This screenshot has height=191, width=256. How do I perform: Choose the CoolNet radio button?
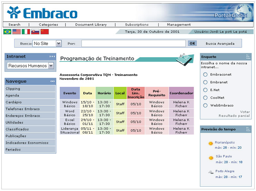pos(205,98)
